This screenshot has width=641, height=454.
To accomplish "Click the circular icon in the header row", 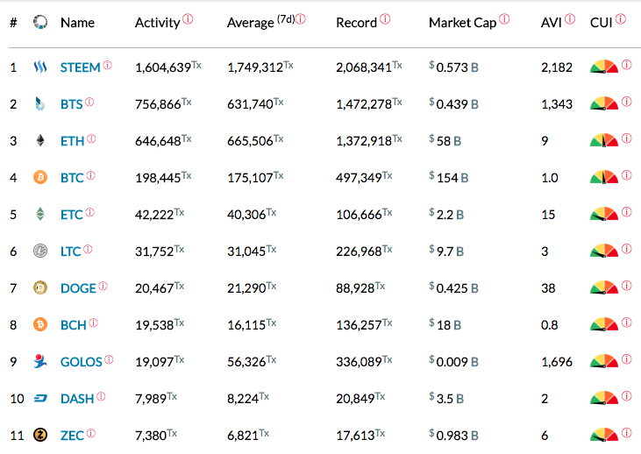I will point(40,22).
